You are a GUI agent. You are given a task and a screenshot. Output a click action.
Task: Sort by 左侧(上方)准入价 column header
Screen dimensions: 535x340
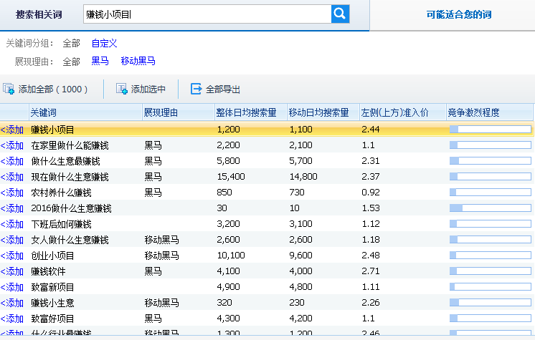[x=394, y=112]
